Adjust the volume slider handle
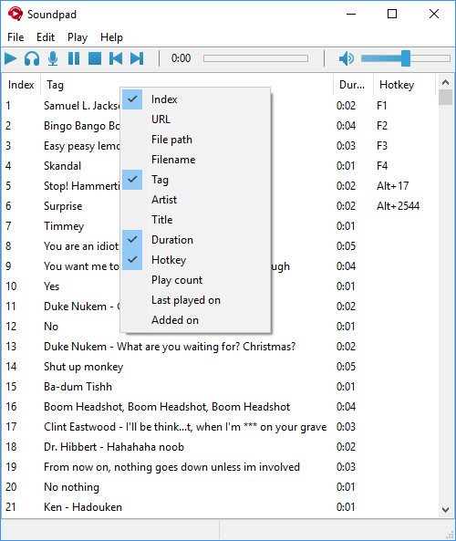The width and height of the screenshot is (456, 541). 406,58
